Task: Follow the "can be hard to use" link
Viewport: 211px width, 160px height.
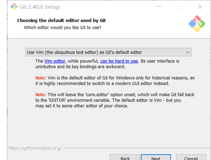Action: (119, 61)
